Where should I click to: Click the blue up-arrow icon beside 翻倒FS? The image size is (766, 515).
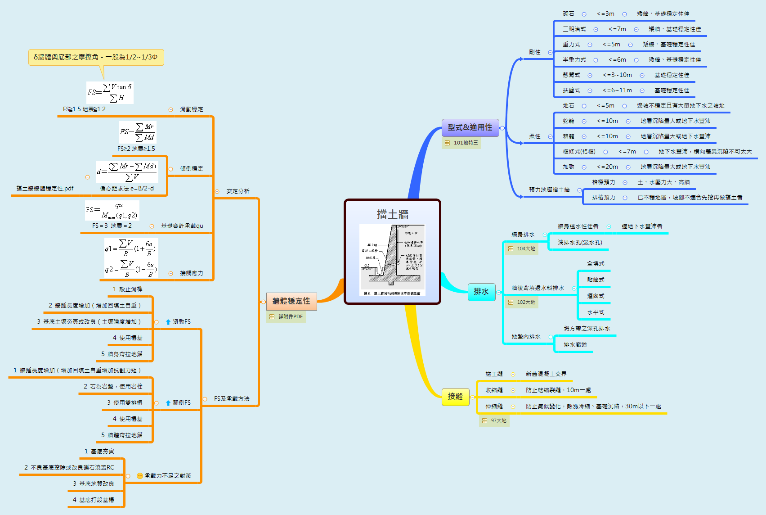[x=167, y=403]
